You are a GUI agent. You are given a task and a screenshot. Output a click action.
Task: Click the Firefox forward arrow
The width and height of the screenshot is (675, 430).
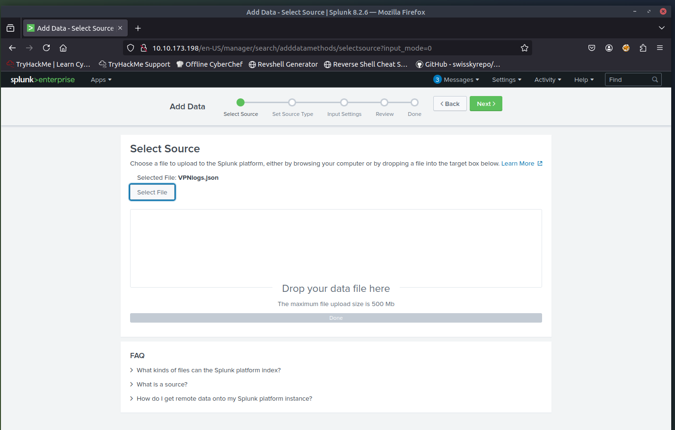click(29, 48)
